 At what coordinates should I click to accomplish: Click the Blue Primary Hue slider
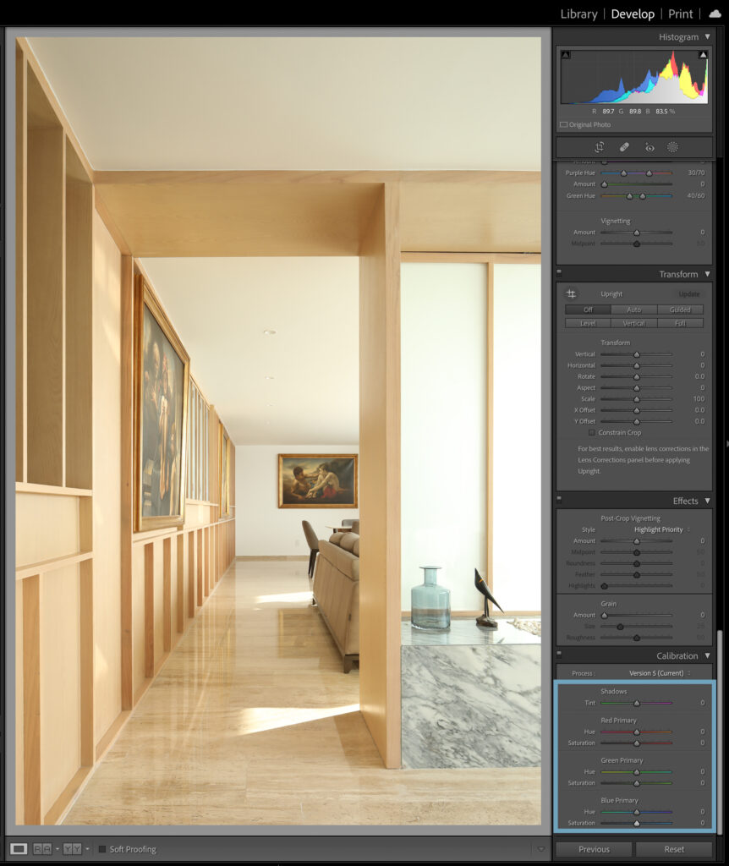click(x=636, y=812)
